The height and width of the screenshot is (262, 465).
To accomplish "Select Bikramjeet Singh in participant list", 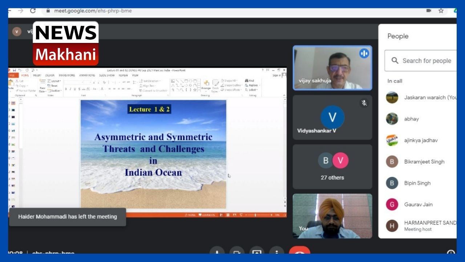I will point(424,162).
